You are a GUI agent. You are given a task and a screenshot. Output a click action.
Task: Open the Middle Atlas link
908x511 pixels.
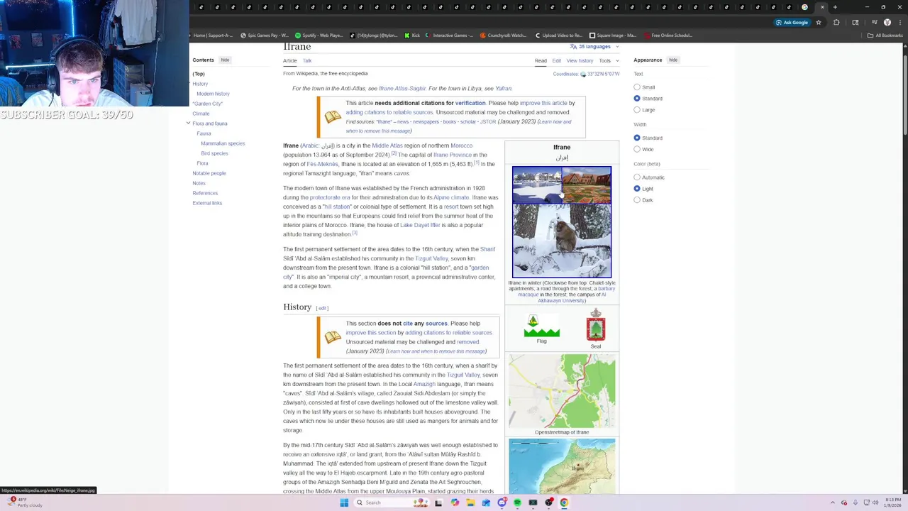[387, 145]
